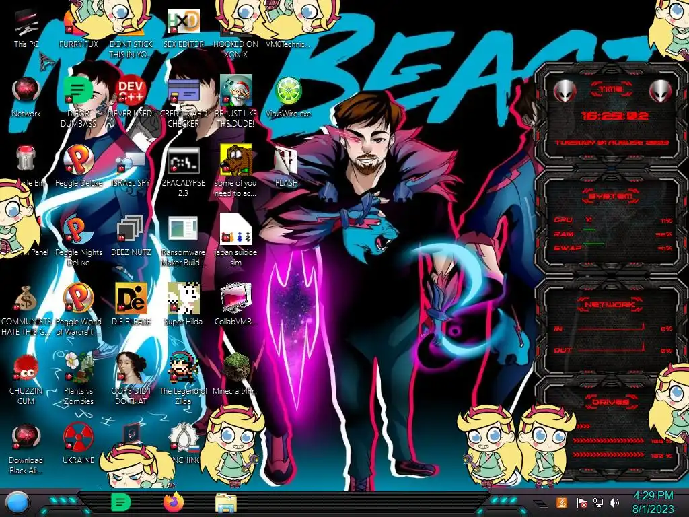Open the Download Black Ali... shortcut

[x=26, y=448]
